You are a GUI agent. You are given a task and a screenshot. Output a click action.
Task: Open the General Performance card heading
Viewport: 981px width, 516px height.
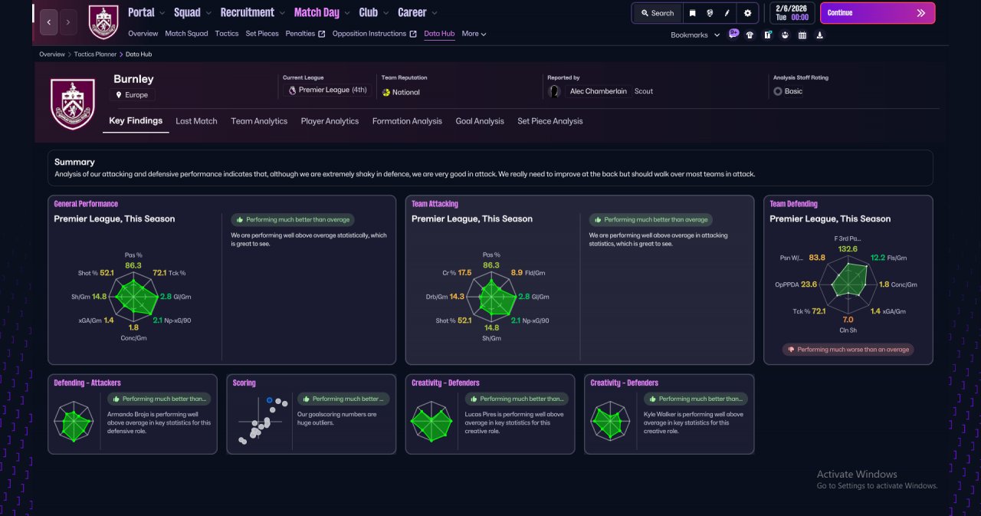pos(86,204)
